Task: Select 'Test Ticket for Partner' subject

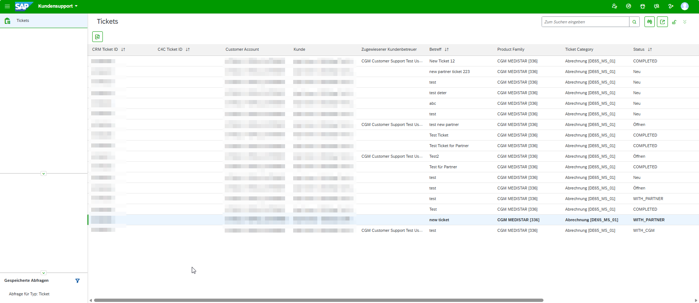Action: coord(449,146)
